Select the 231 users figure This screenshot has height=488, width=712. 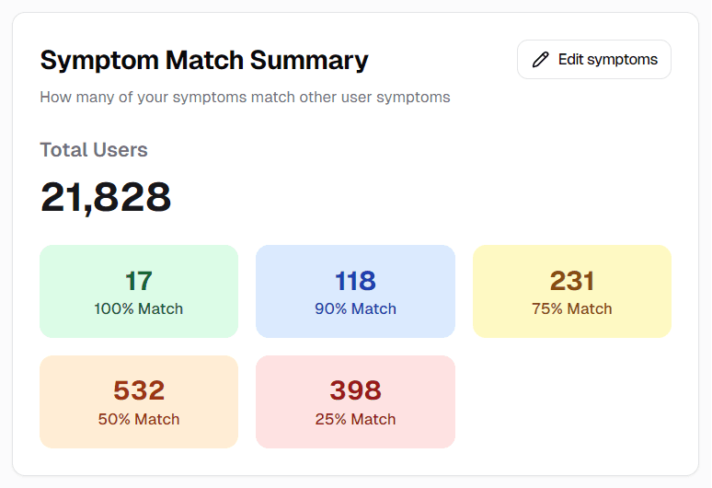(572, 281)
